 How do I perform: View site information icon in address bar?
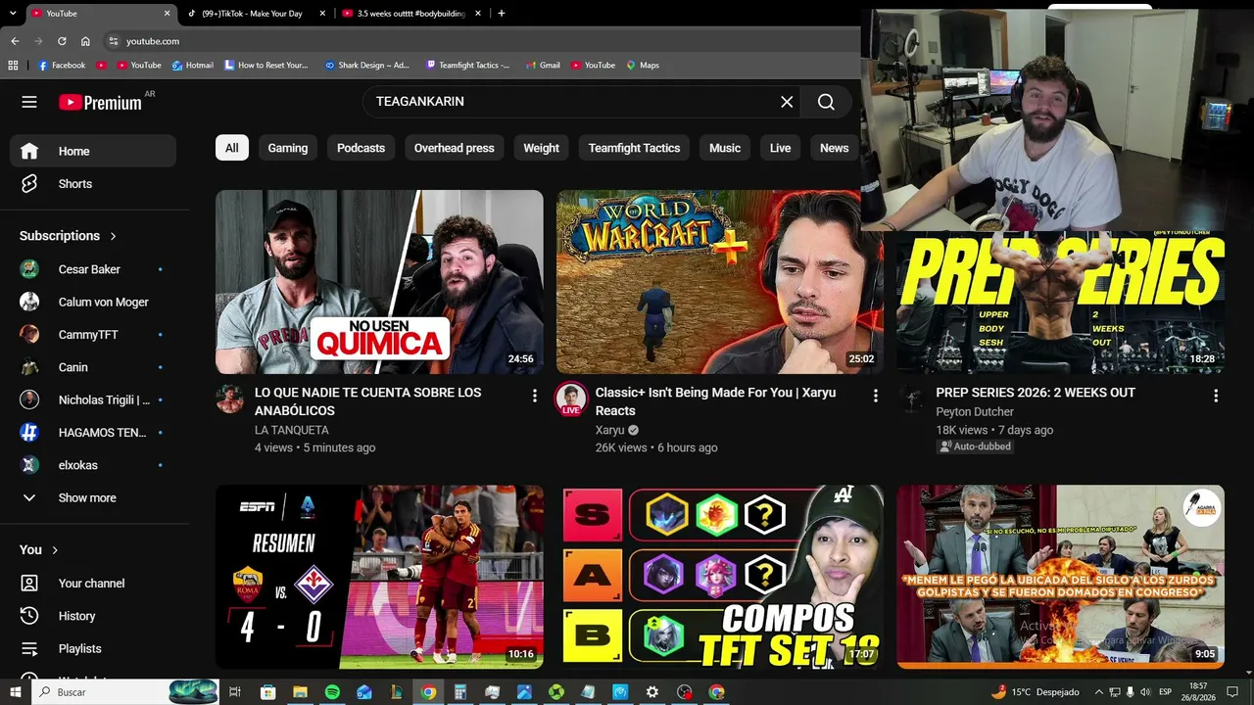click(114, 41)
